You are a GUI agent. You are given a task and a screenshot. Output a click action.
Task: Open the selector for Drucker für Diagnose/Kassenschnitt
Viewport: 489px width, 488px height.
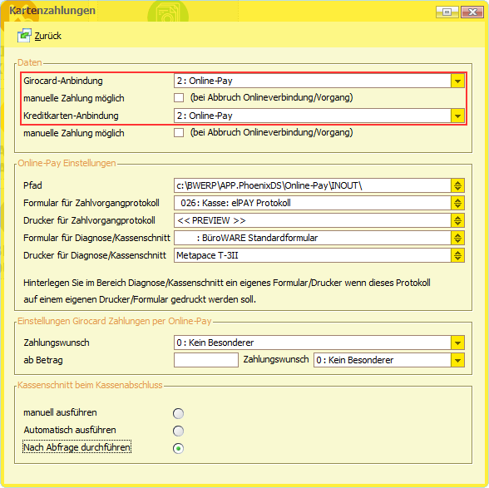click(x=457, y=256)
